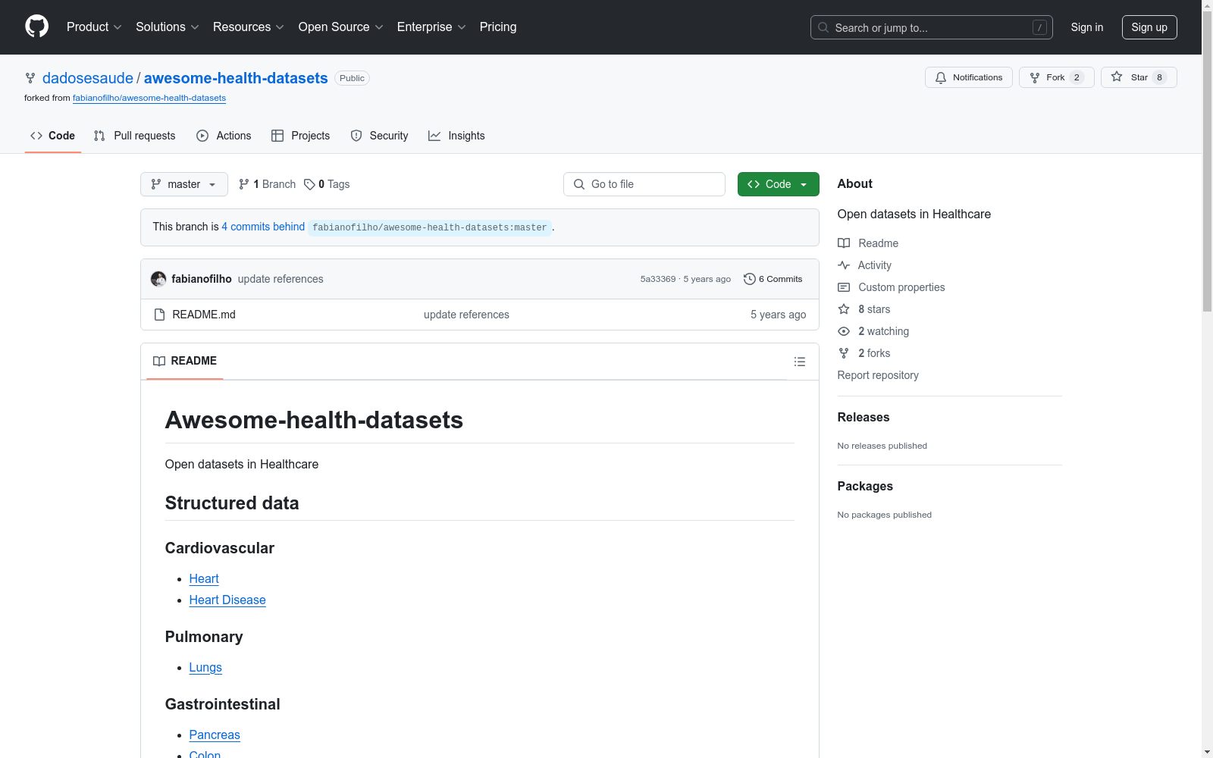Click the slash shortcut key icon in search
The width and height of the screenshot is (1213, 758).
pyautogui.click(x=1039, y=27)
